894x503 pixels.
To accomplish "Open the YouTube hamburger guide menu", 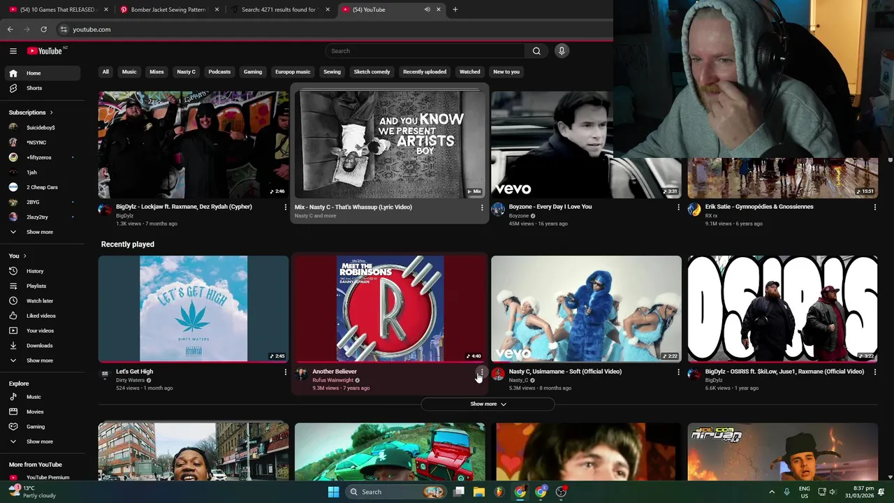I will [13, 51].
